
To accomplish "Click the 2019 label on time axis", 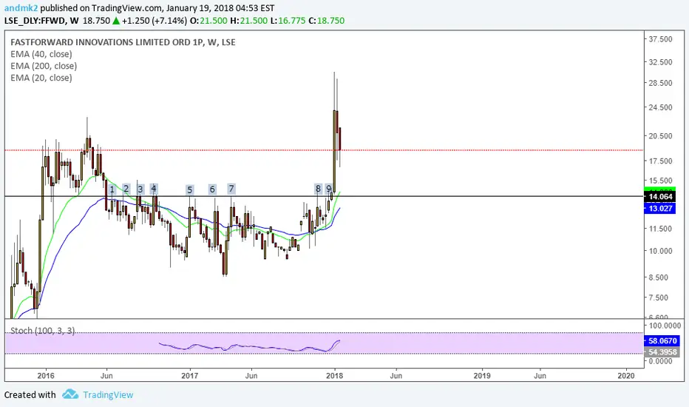I will (x=482, y=376).
